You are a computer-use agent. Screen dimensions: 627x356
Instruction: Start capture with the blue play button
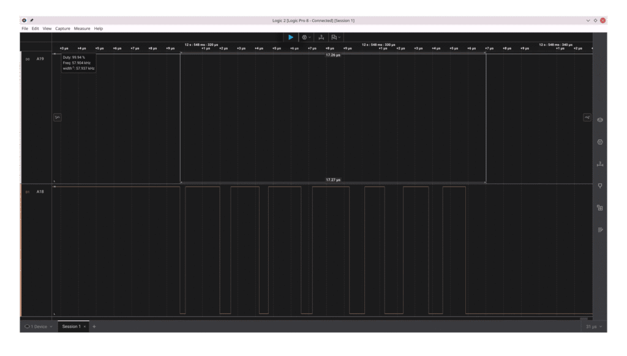[x=291, y=37]
